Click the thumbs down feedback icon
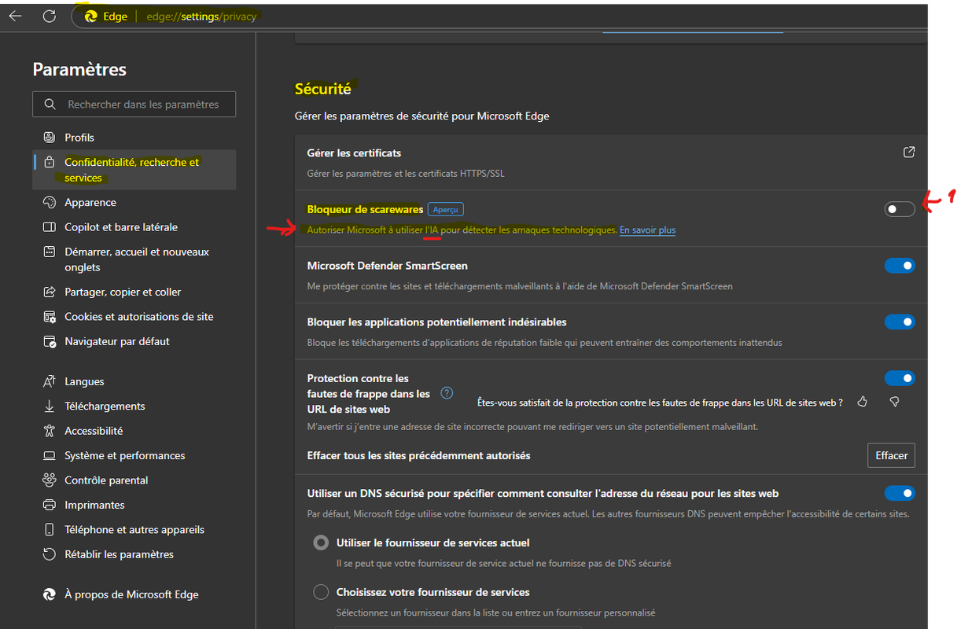This screenshot has height=629, width=957. (x=894, y=402)
